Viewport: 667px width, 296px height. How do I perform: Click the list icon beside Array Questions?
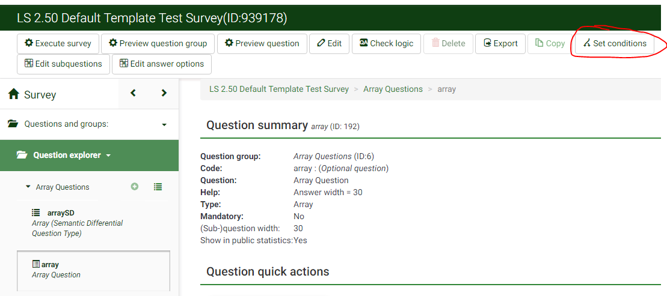[x=158, y=187]
